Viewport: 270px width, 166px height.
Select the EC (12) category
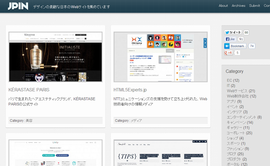(233, 81)
